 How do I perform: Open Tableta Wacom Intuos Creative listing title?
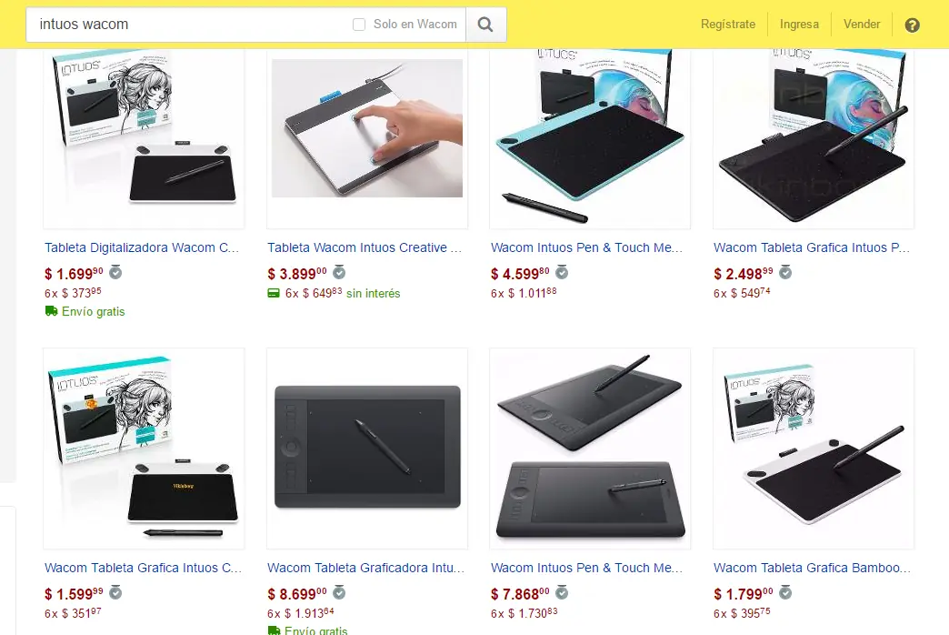point(365,247)
